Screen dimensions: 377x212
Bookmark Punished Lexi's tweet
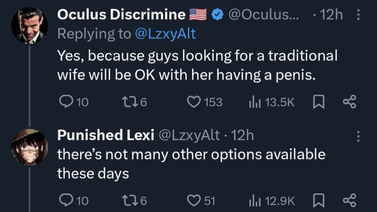click(319, 201)
